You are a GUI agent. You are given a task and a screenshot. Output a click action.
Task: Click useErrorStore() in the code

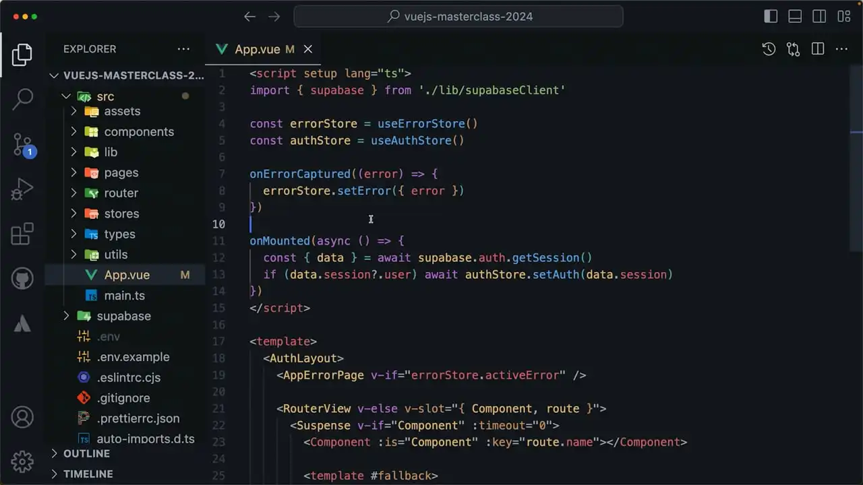(x=427, y=124)
